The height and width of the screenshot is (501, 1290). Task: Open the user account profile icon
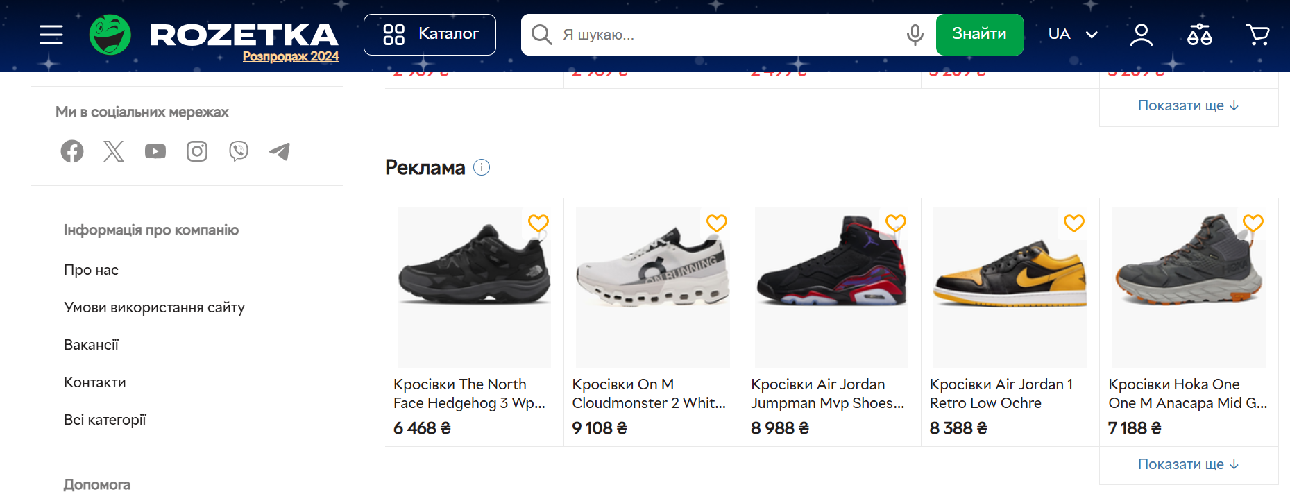coord(1141,35)
